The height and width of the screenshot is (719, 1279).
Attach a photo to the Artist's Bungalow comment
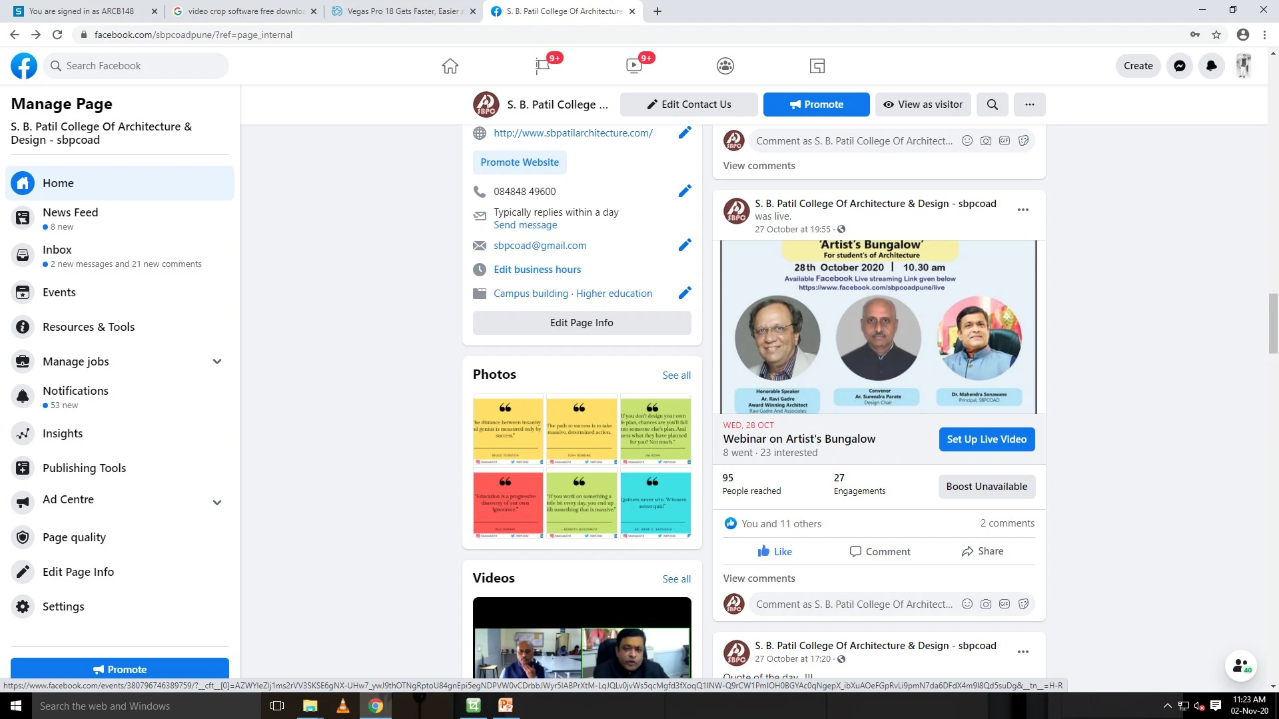pos(986,604)
